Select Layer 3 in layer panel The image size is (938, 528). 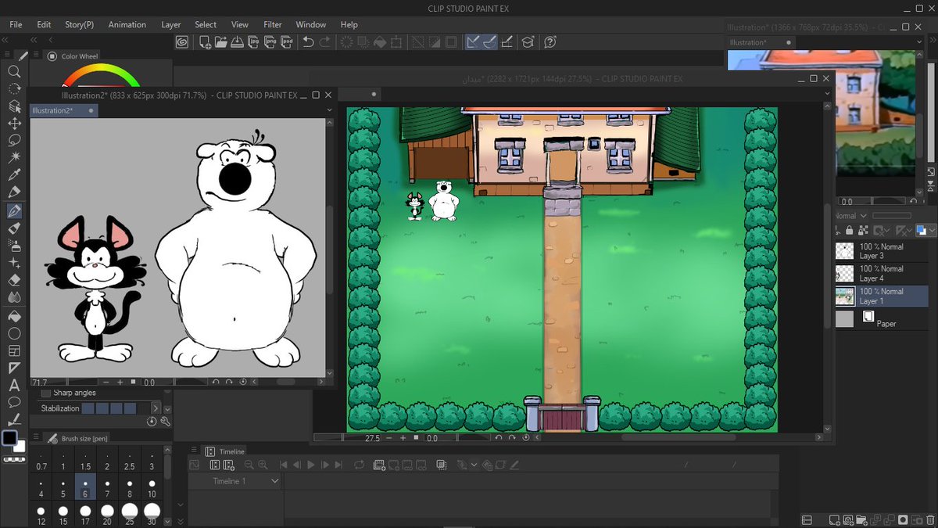pos(882,251)
